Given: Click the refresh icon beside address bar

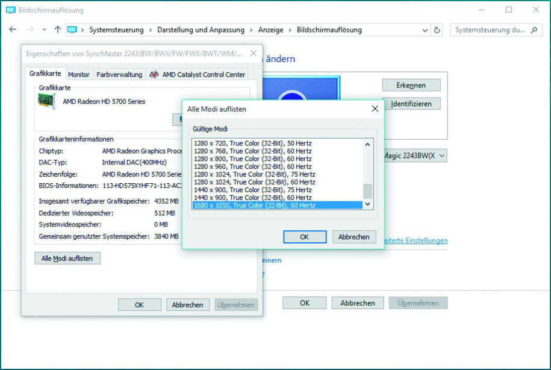Looking at the screenshot, I should tap(437, 30).
